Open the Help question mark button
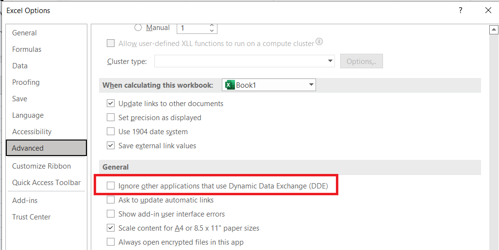 tap(461, 11)
